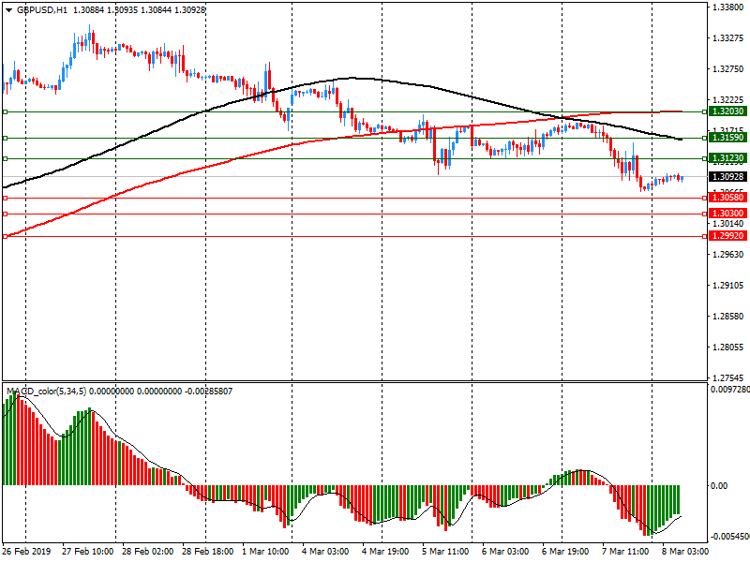Click the OHLC value 1.30884 in the header
The height and width of the screenshot is (562, 750).
[x=88, y=9]
